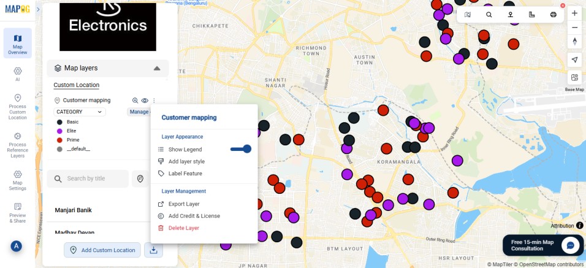Viewport: 586px width, 268px height.
Task: Click the __default__ gray legend swatch
Action: (59, 149)
